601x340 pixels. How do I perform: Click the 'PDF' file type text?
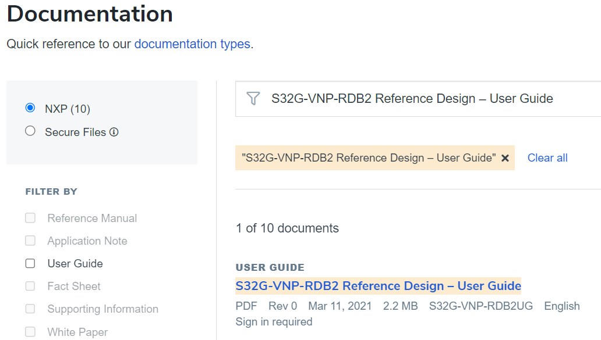click(x=246, y=306)
